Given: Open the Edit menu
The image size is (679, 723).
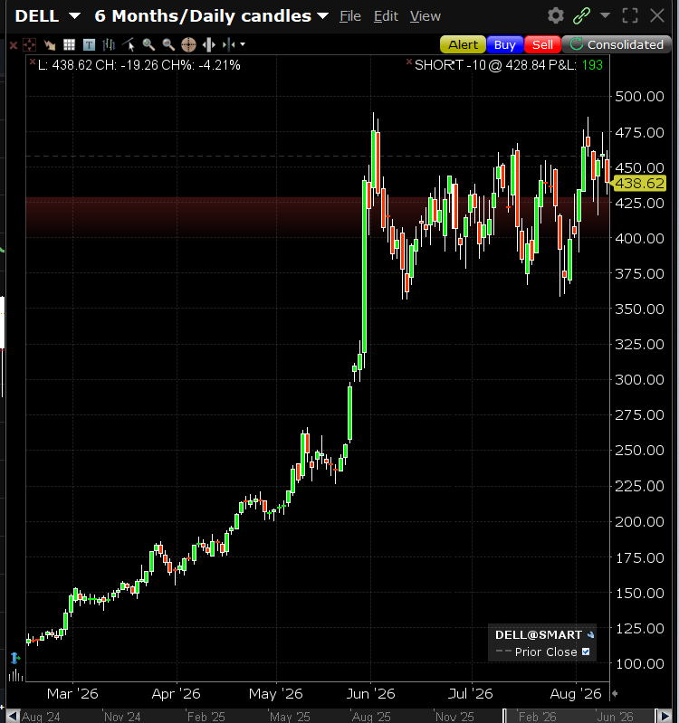Looking at the screenshot, I should (386, 16).
